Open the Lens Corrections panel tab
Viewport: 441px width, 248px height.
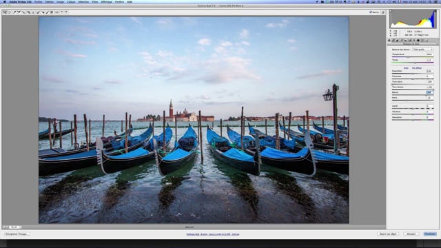[410, 40]
